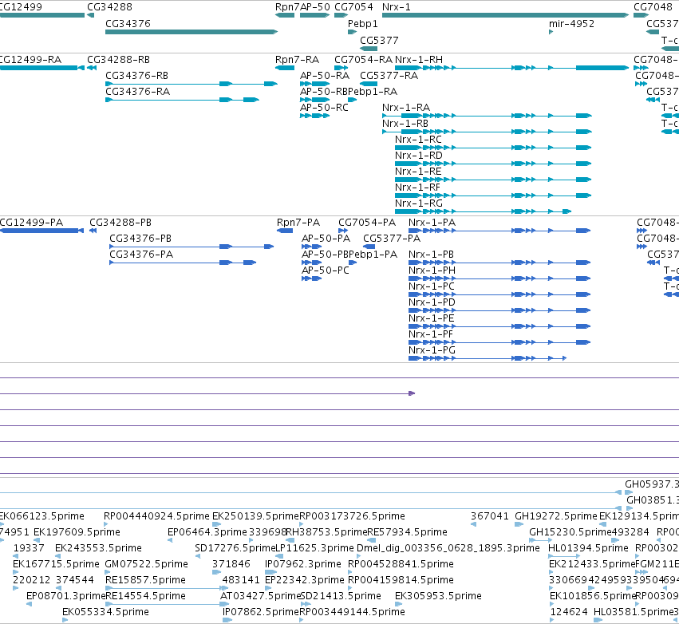679x624 pixels.
Task: Click the CG34376 gene bar
Action: 191,32
